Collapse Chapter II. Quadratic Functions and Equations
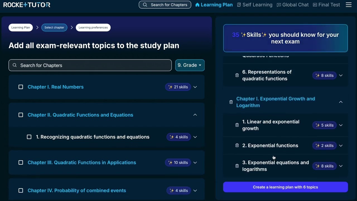Image resolution: width=357 pixels, height=201 pixels. [x=195, y=115]
